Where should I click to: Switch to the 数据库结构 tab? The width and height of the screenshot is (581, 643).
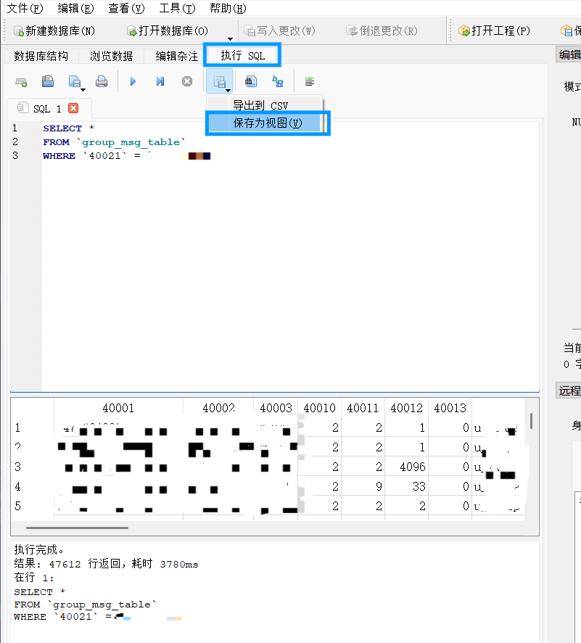(41, 56)
